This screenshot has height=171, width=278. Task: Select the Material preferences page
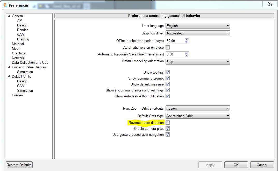pos(18,44)
